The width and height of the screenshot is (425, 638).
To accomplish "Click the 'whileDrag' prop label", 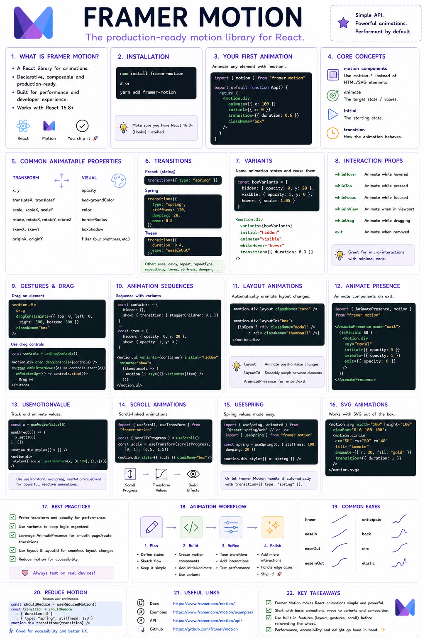I will click(344, 221).
